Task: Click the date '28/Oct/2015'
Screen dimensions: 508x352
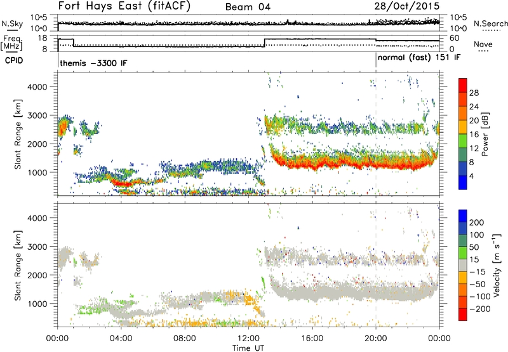Action: 407,6
